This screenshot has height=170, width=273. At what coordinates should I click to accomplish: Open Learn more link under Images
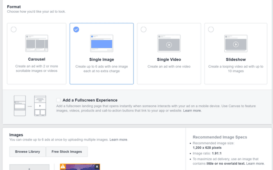tap(119, 140)
